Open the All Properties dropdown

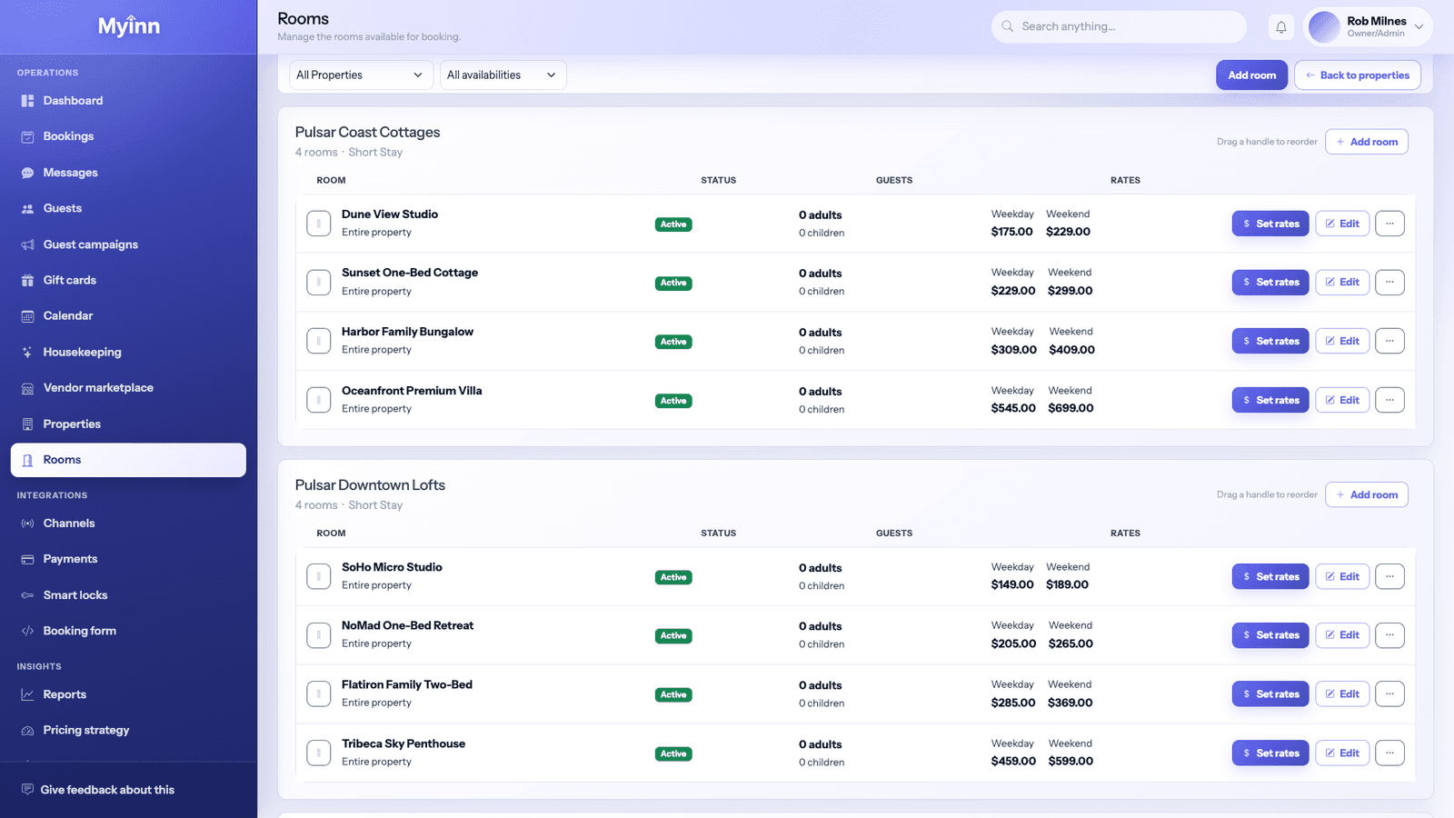coord(361,75)
